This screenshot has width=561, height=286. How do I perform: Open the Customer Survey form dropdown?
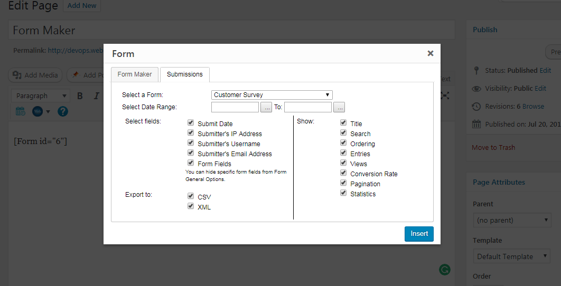[272, 95]
